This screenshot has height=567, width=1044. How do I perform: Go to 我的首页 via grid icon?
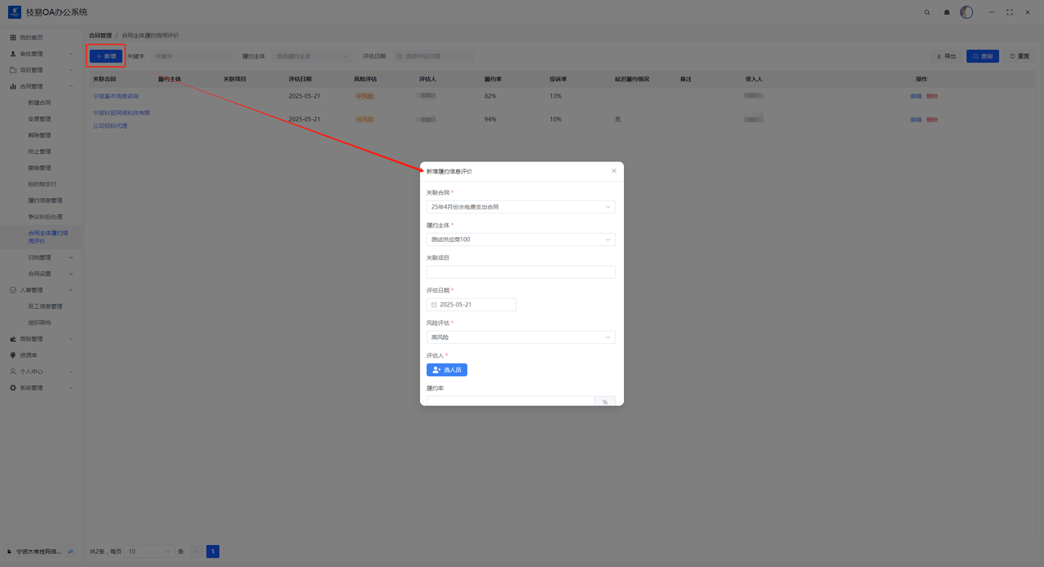pos(13,37)
